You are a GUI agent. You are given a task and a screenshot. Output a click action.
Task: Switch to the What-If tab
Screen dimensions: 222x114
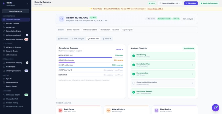click(x=107, y=39)
